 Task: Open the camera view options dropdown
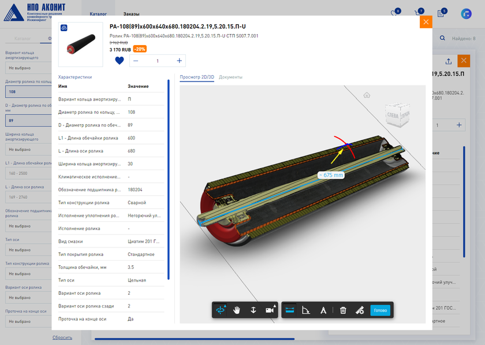[270, 310]
